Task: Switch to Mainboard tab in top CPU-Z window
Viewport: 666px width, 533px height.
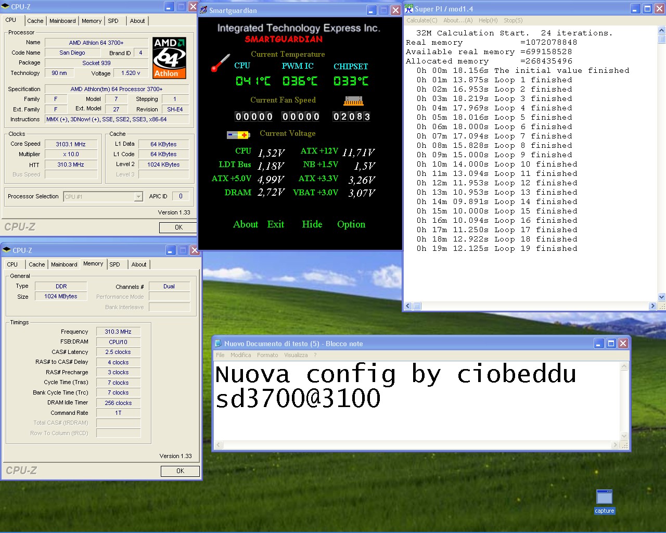Action: [x=62, y=21]
